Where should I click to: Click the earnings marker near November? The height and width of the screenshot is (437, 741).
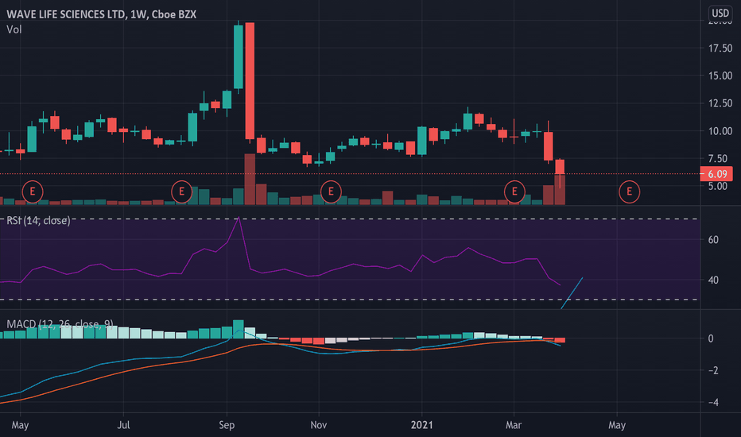pos(331,191)
